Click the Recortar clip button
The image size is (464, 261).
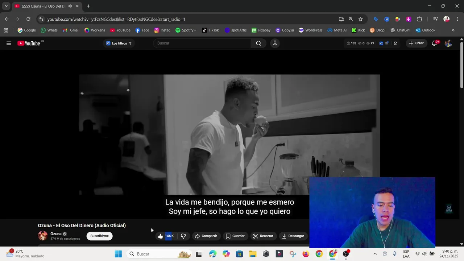pyautogui.click(x=263, y=236)
